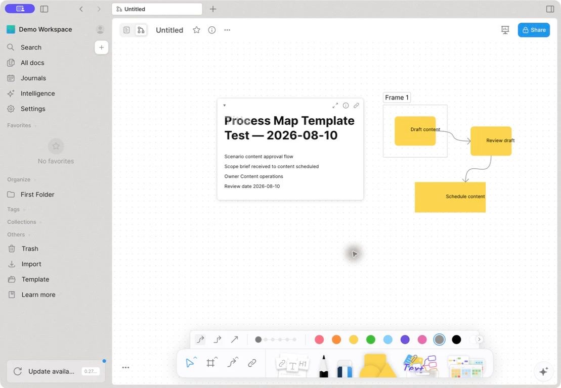561x388 pixels.
Task: Pick the pink color swatch
Action: (x=422, y=339)
